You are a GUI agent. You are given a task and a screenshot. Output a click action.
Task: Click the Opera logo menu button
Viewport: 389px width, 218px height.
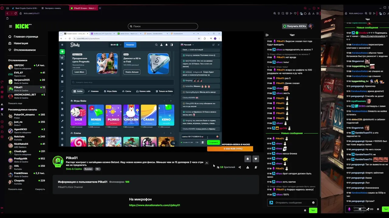coord(2,8)
